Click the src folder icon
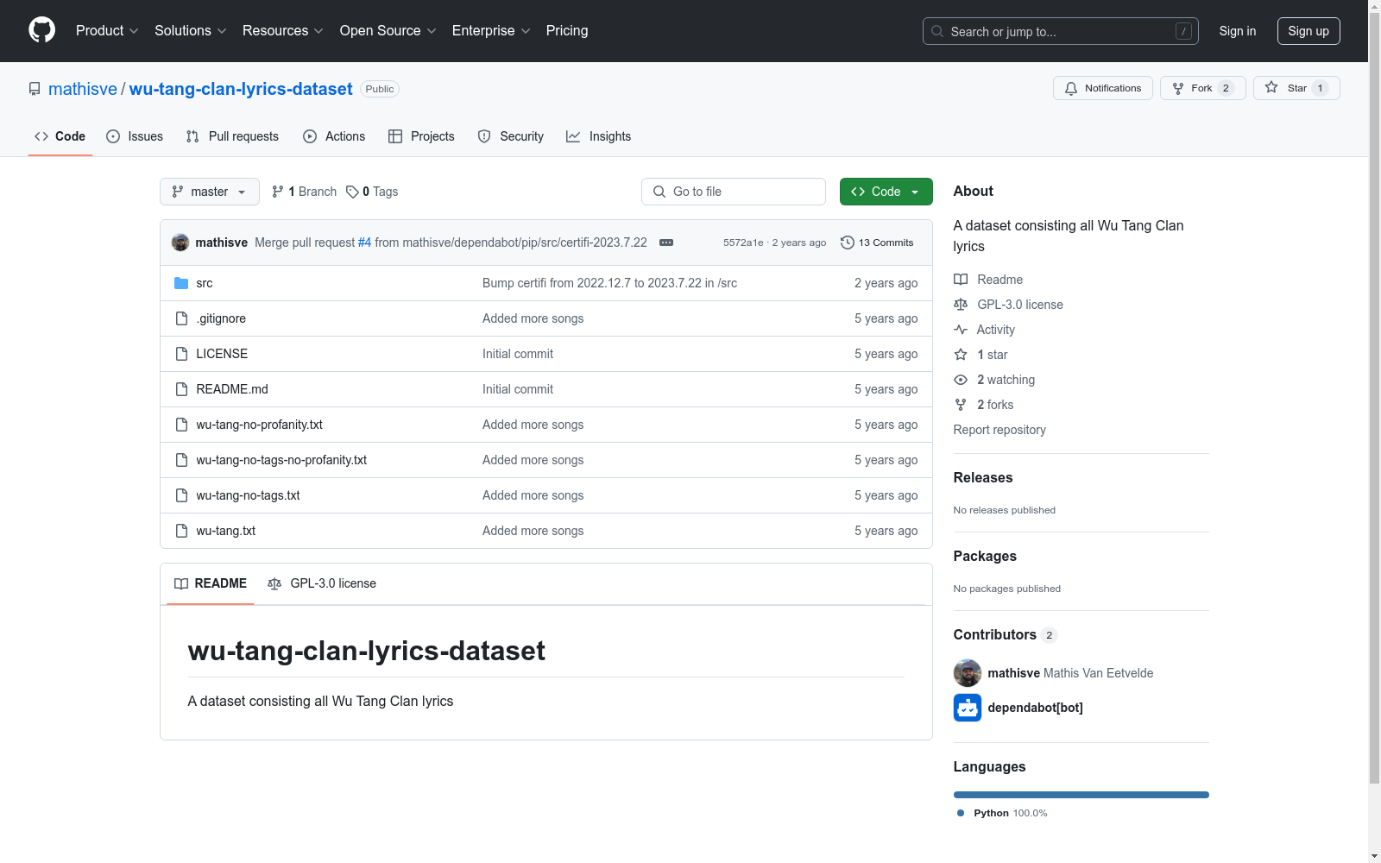The width and height of the screenshot is (1381, 863). [181, 283]
